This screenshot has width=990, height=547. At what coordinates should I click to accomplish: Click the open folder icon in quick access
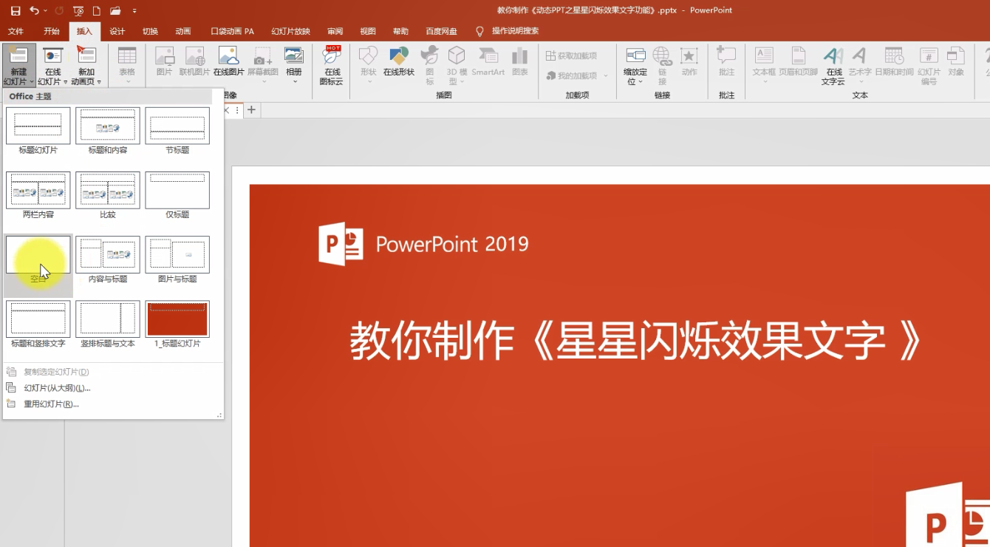coord(115,10)
